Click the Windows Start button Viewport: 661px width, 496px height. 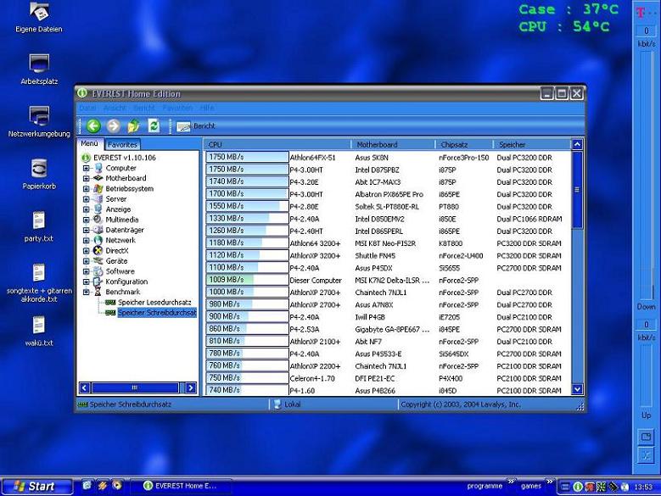36,487
